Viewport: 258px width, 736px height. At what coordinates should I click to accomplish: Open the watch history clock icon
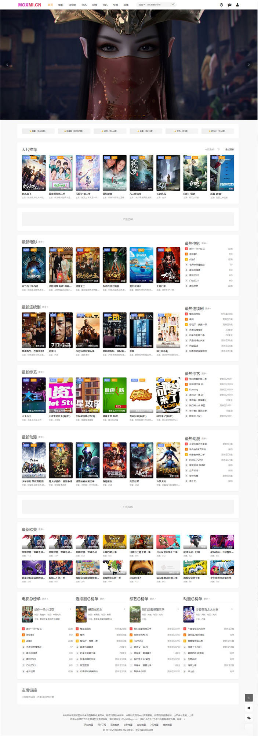[x=221, y=5]
